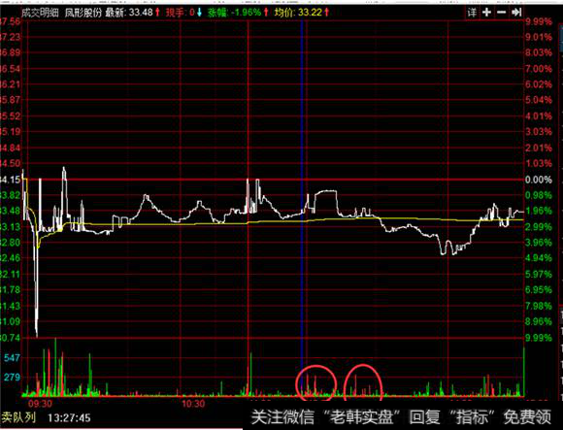Click the red up arrow beside 涨幅
The image size is (563, 430).
tap(266, 13)
